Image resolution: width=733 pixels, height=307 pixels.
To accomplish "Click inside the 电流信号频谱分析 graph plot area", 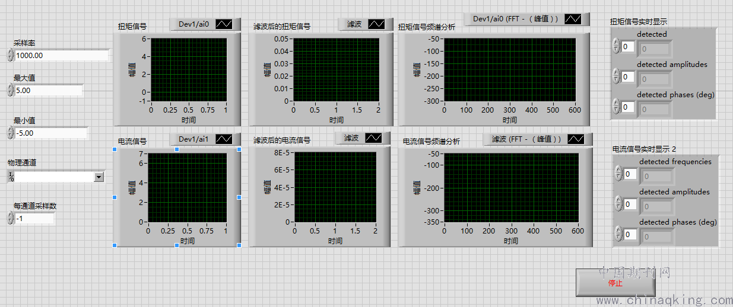I will 512,187.
